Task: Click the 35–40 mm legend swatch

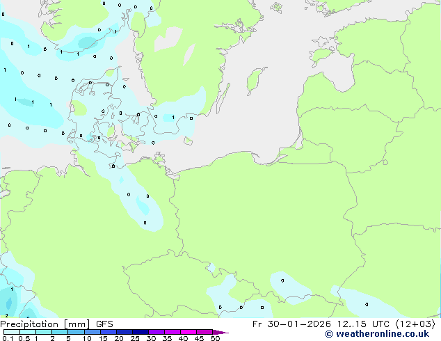Action: coord(173,332)
